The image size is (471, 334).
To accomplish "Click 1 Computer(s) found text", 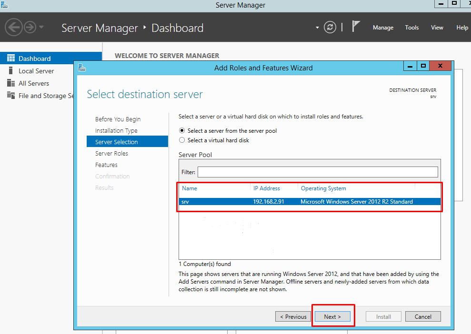I will tap(205, 264).
